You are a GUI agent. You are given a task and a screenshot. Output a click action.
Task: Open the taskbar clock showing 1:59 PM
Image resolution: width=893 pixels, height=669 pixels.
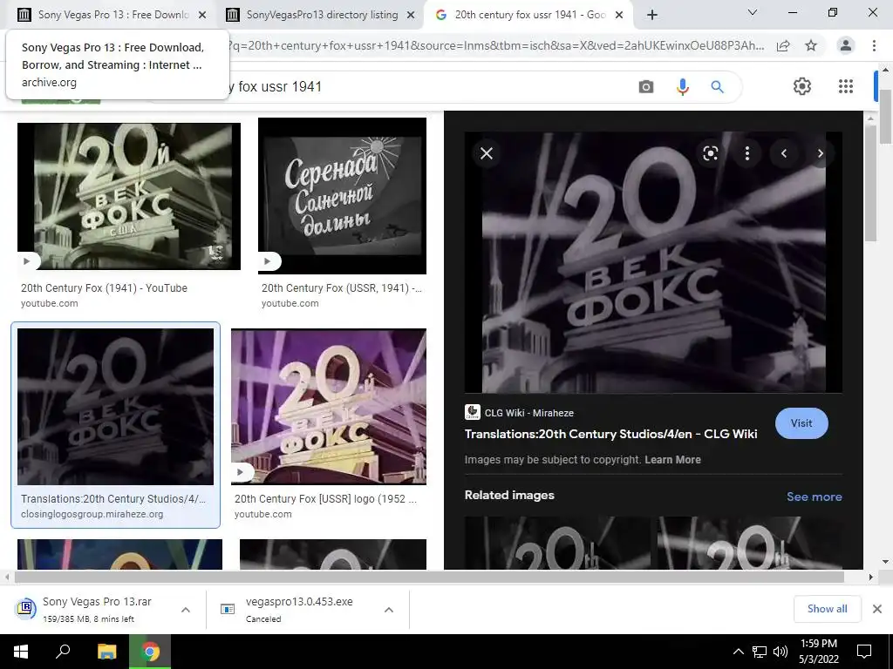click(x=819, y=652)
